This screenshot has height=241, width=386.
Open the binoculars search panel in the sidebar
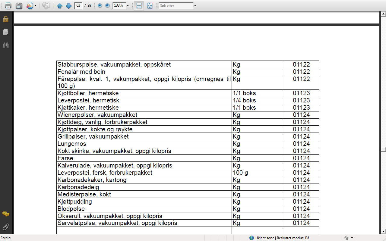(6, 45)
